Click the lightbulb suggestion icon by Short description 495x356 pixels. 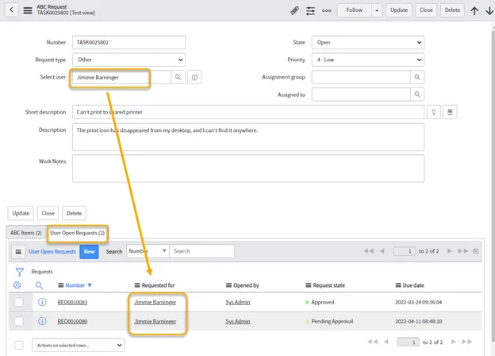434,112
